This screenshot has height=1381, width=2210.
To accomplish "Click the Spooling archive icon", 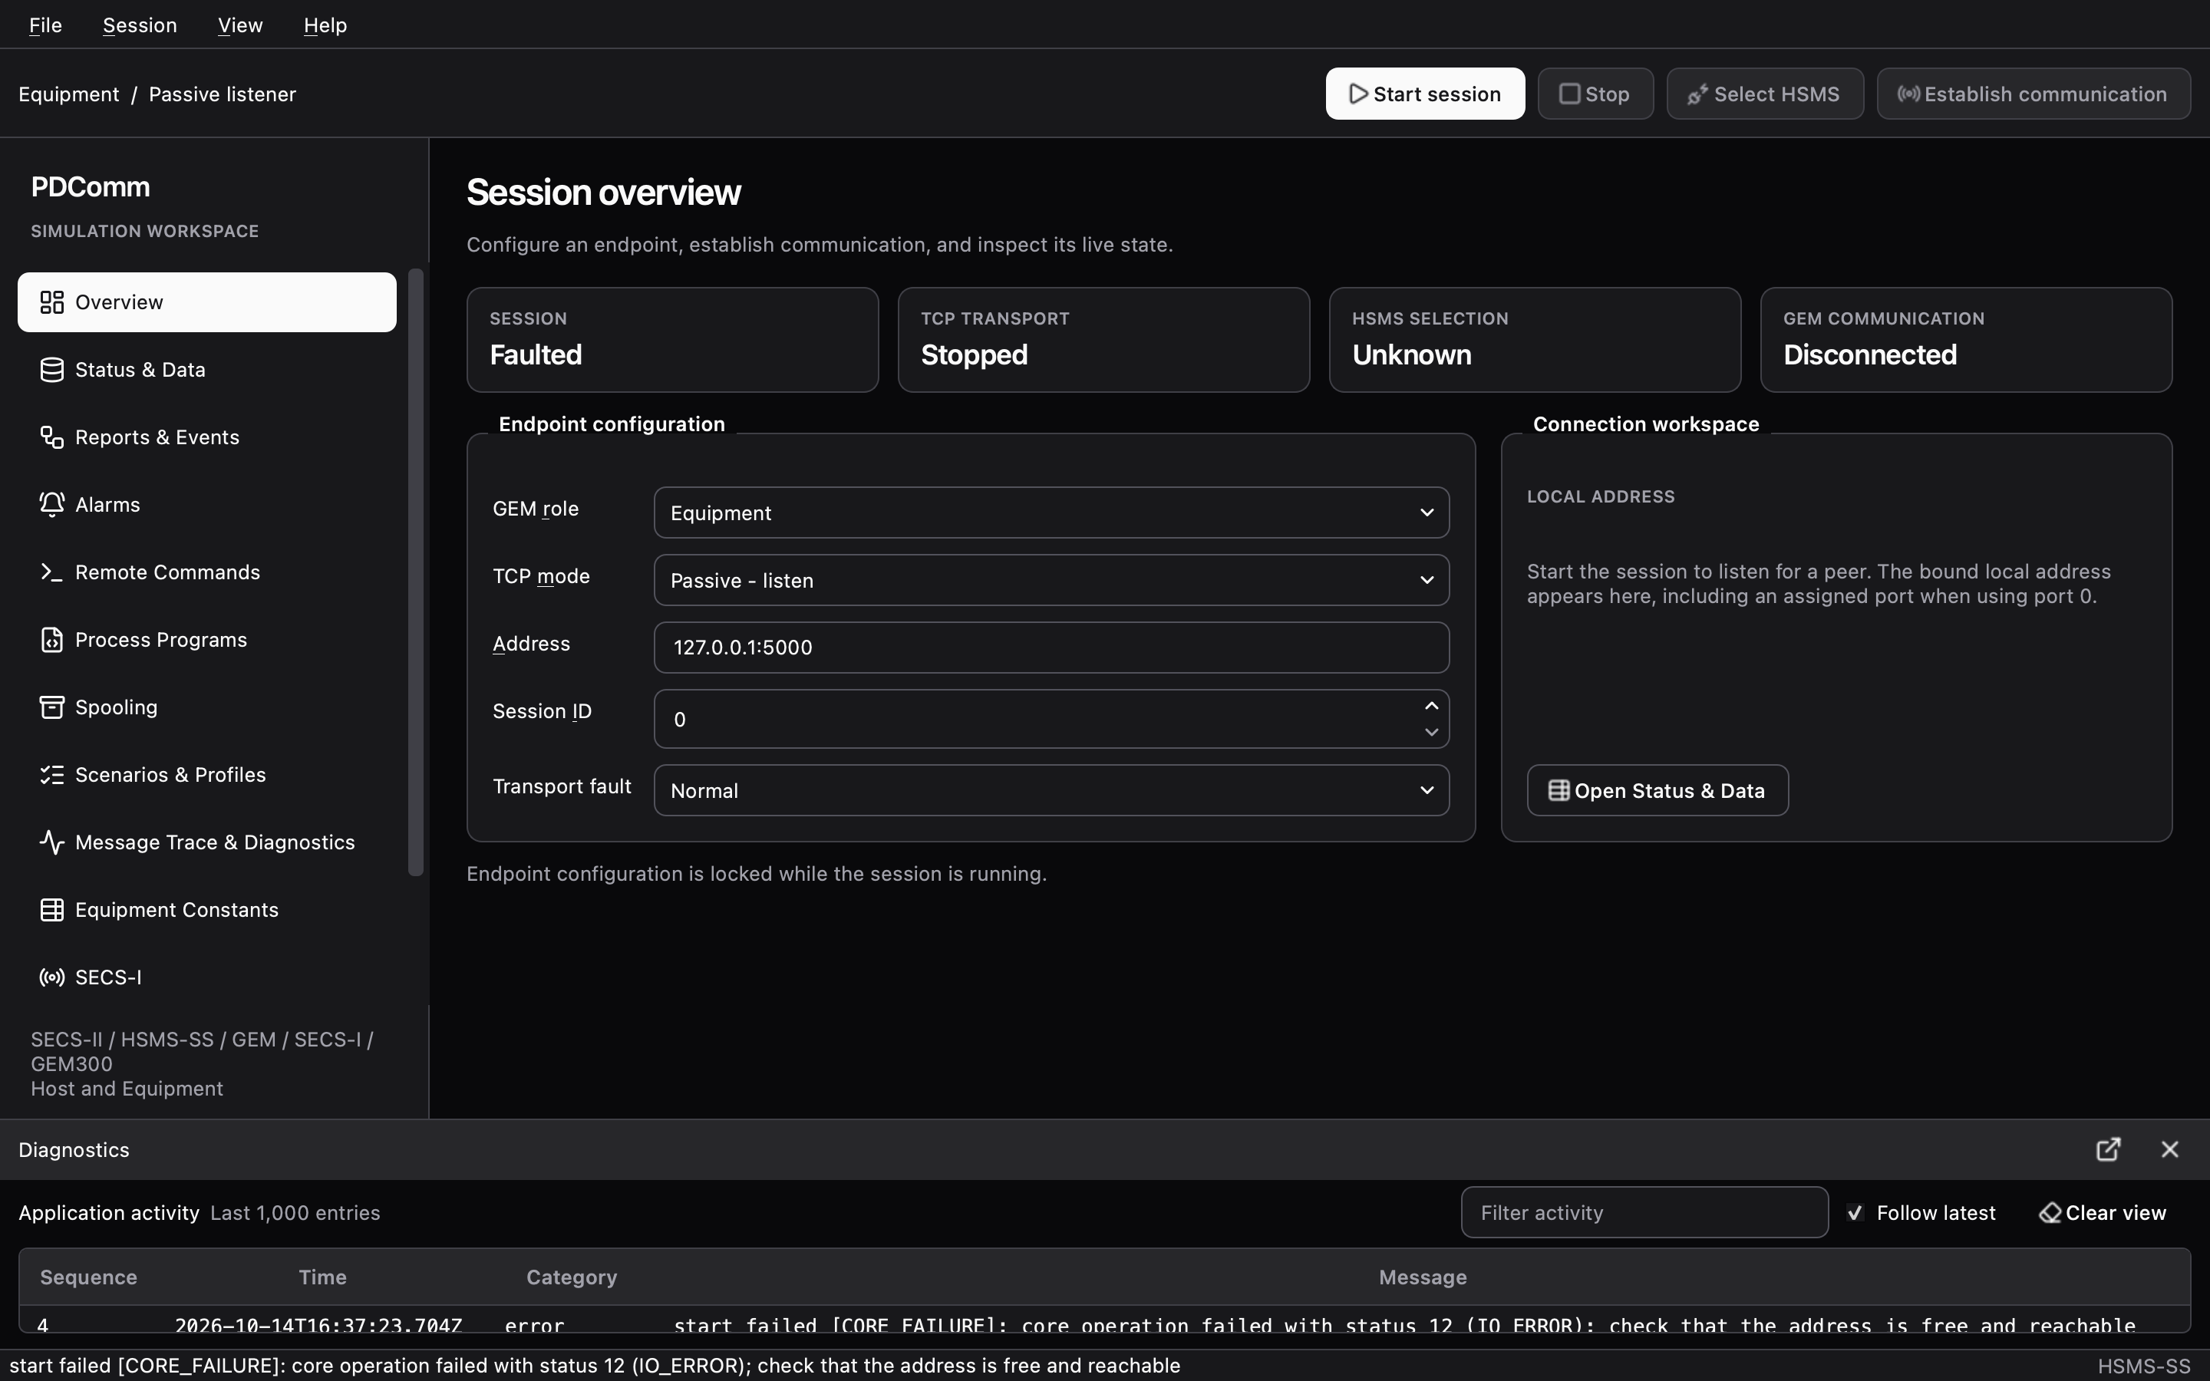I will [x=52, y=708].
